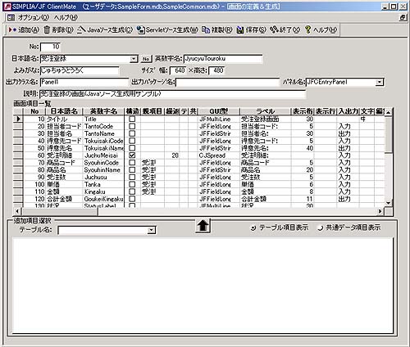Open the パネル名 JFCEntryPanel dropdown

point(380,82)
